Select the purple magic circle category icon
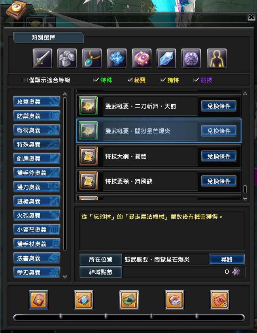Image resolution: width=257 pixels, height=333 pixels. [191, 58]
